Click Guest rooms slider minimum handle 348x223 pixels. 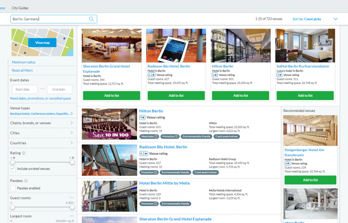pyautogui.click(x=13, y=207)
